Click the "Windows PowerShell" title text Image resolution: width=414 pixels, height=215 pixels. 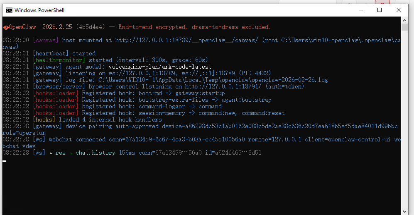[39, 10]
